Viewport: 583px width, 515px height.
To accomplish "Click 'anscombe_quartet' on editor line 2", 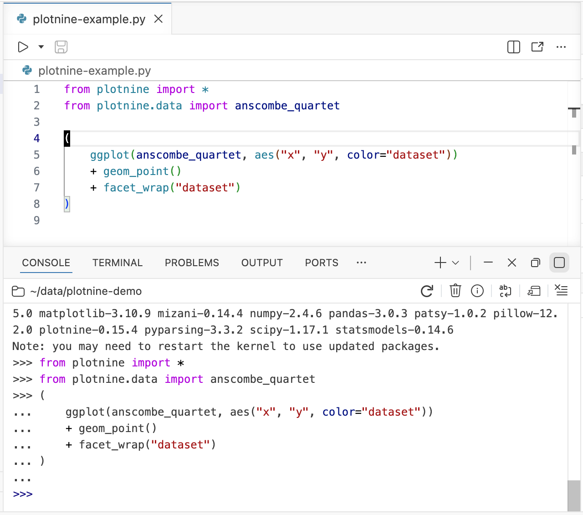I will [x=287, y=106].
